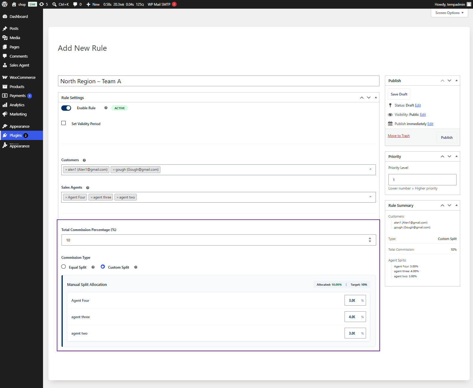Open the Appearance menu above Plugins
This screenshot has height=388, width=473.
pyautogui.click(x=22, y=126)
